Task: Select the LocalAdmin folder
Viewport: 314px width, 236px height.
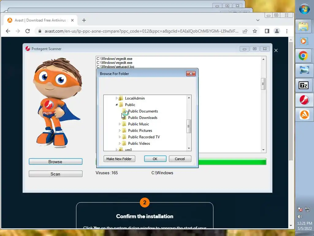Action: point(135,98)
